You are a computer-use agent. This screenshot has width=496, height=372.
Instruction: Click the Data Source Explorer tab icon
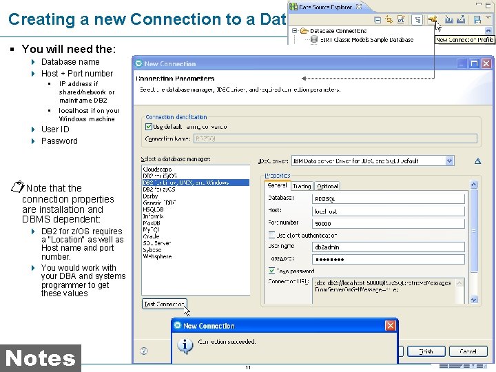click(293, 6)
